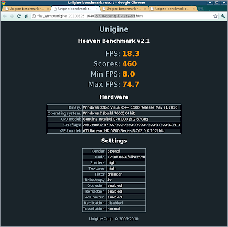Select the Scores value 460
228x227 pixels.
pyautogui.click(x=129, y=64)
